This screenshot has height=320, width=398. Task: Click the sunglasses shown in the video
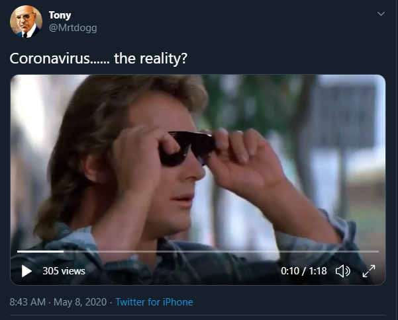187,148
